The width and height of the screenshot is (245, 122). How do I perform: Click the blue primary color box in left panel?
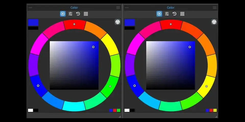point(33,22)
